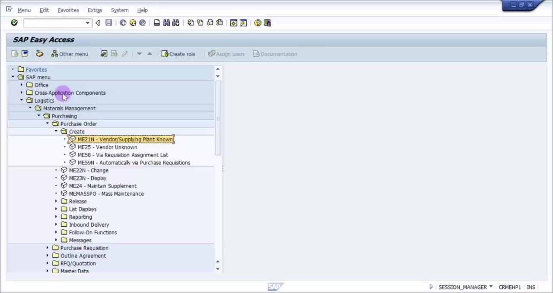Collapse the Purchasing folder

click(x=39, y=116)
